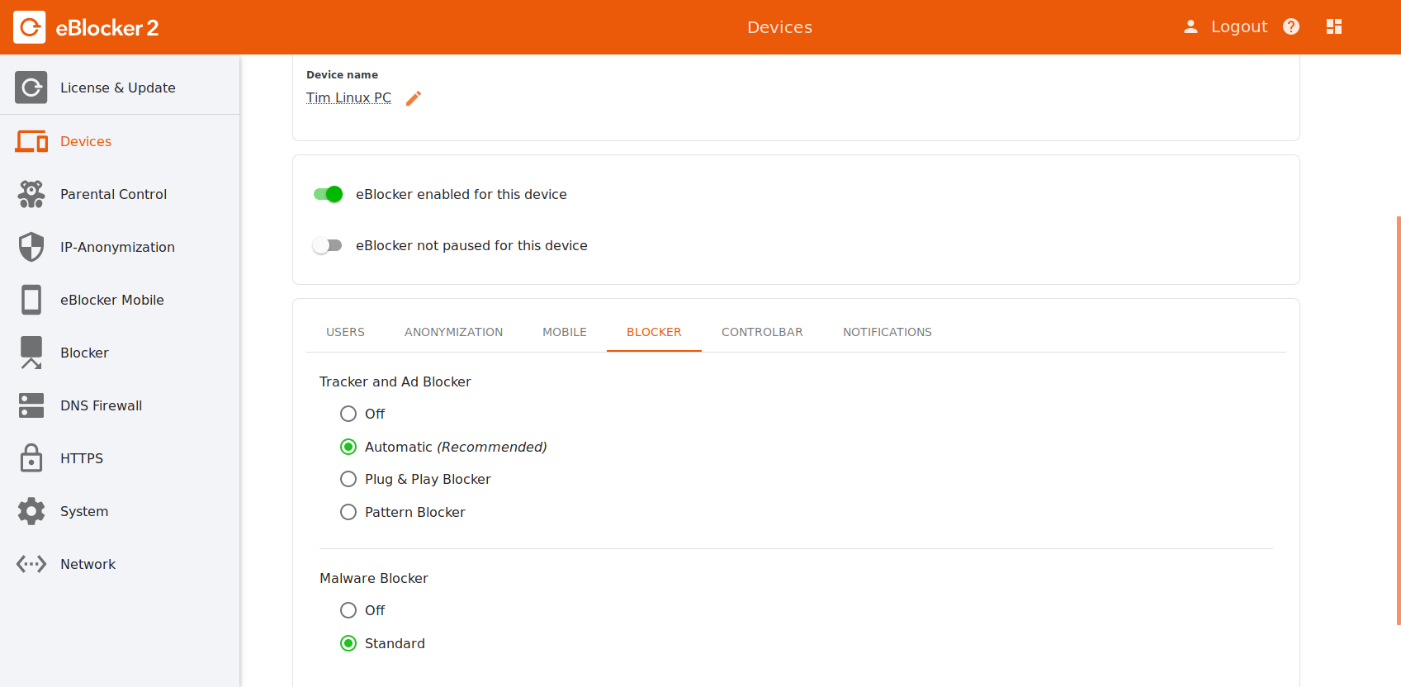Click the page vertical scrollbar

coord(1398,420)
